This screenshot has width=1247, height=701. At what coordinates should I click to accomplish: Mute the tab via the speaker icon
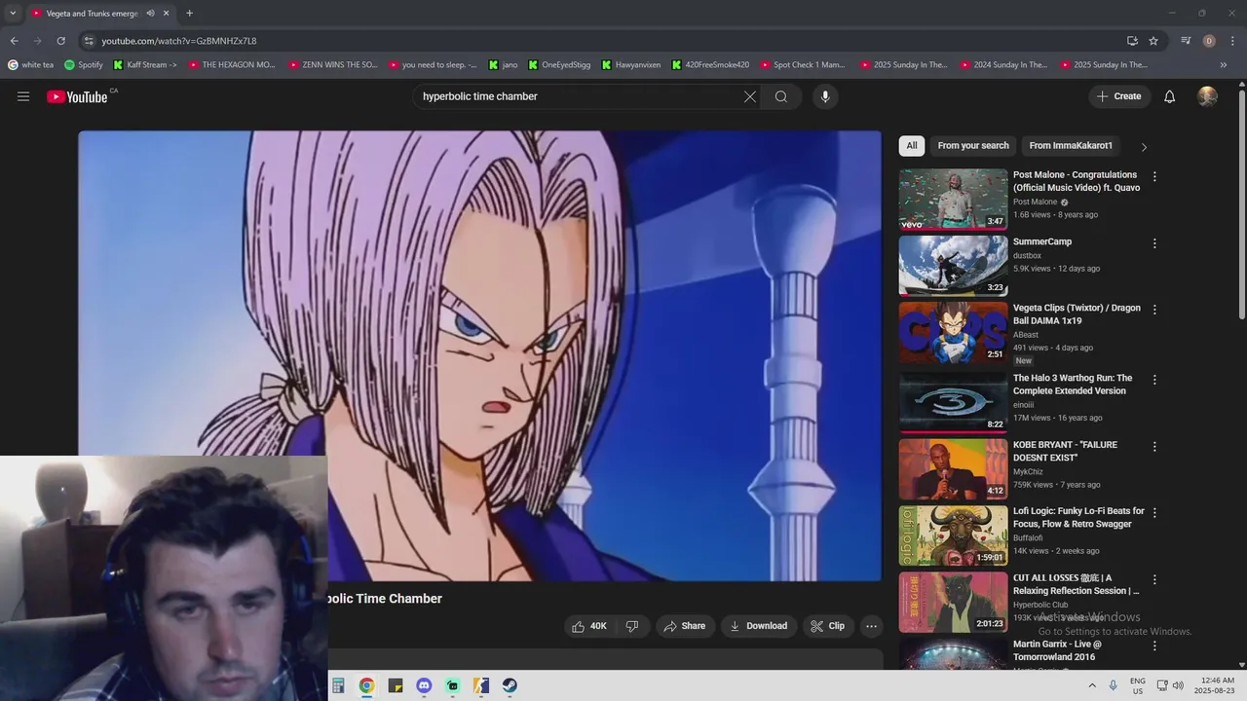(x=150, y=14)
